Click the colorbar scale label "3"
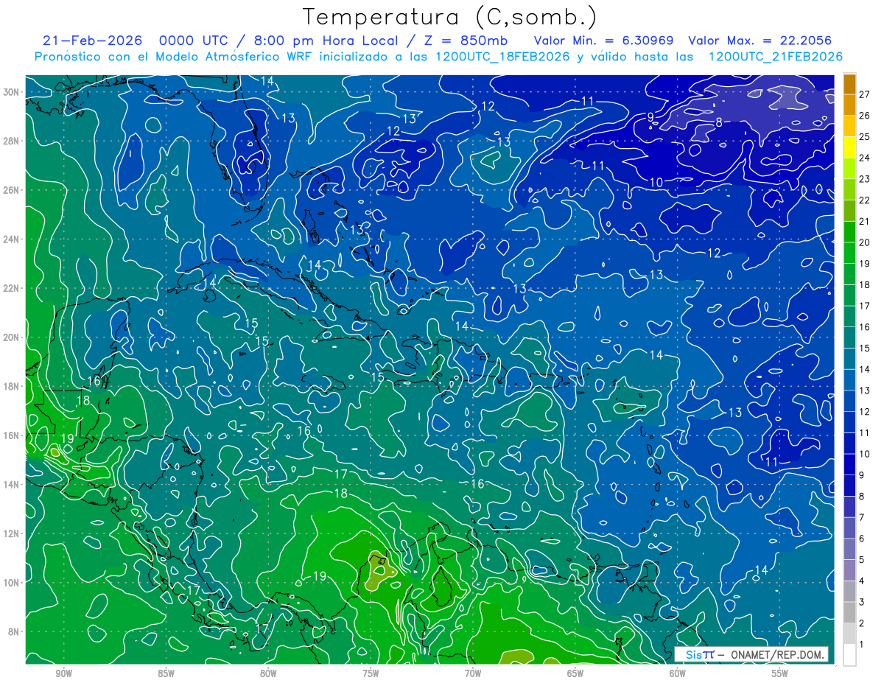Viewport: 884px width, 683px height. point(862,603)
